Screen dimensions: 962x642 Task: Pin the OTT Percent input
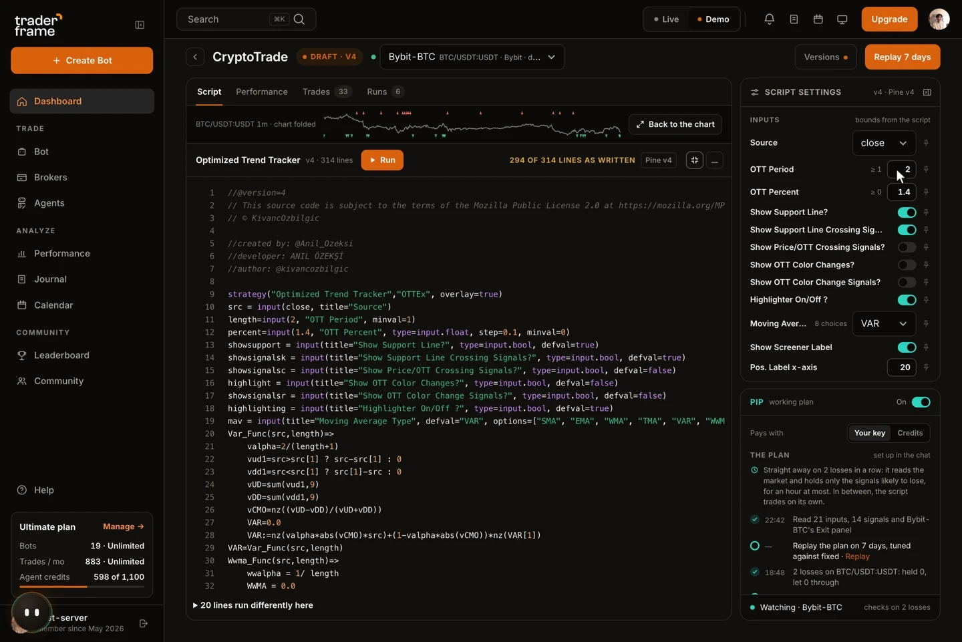(x=926, y=192)
